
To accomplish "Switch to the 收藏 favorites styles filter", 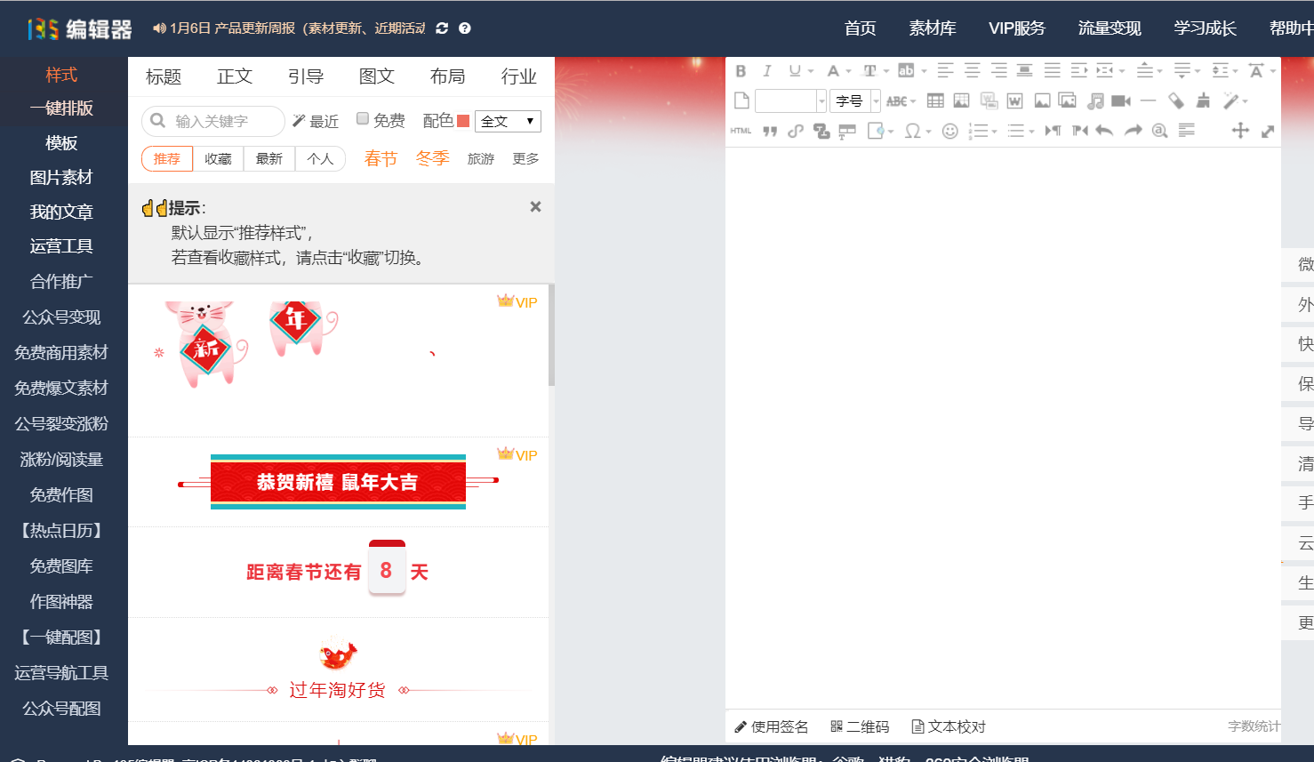I will click(217, 158).
